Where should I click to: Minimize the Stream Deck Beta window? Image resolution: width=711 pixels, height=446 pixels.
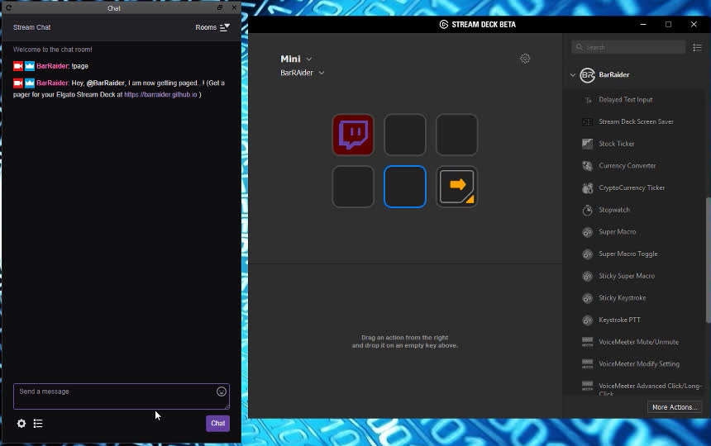[643, 25]
